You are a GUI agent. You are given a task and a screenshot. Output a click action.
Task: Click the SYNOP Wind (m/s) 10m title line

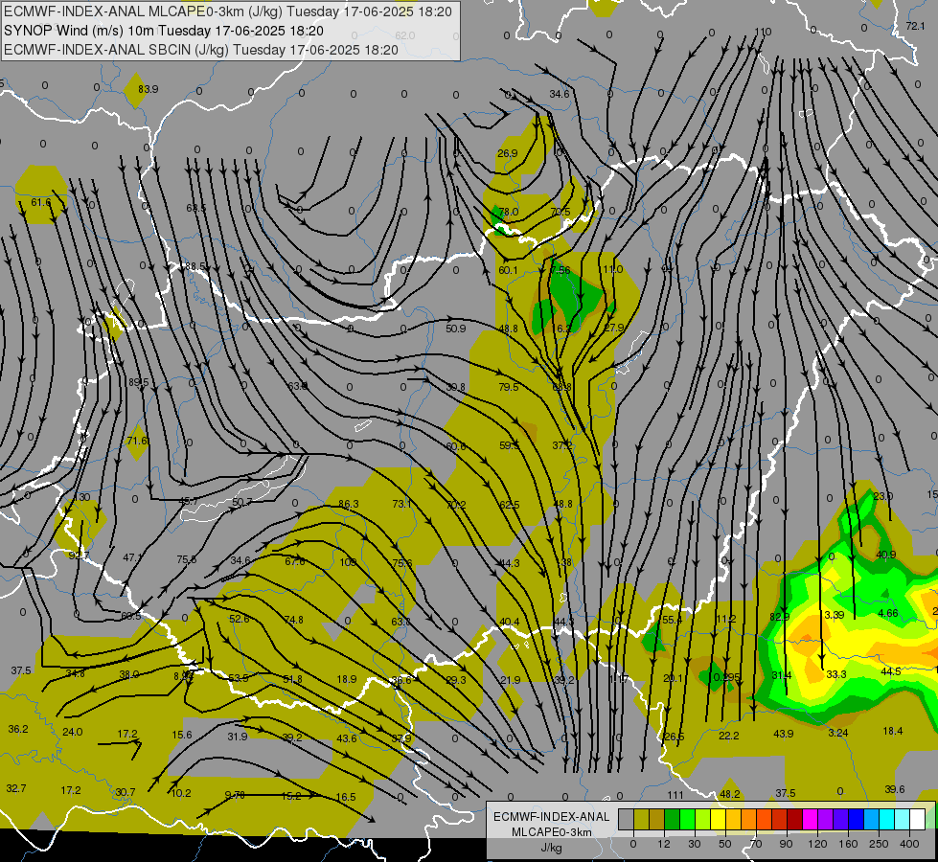coord(163,31)
